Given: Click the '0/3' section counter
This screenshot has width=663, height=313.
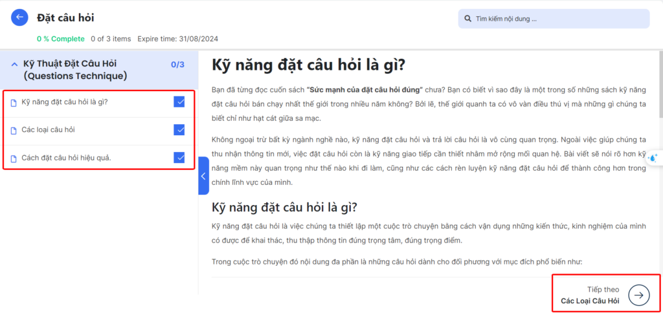Looking at the screenshot, I should (x=177, y=65).
